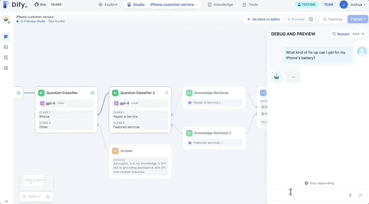
Task: Go to the Explore tab
Action: (x=108, y=4)
